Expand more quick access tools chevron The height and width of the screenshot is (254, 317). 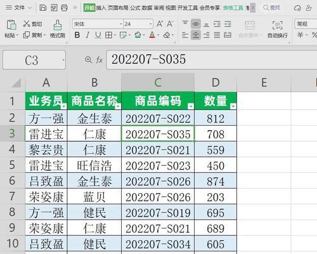(75, 8)
